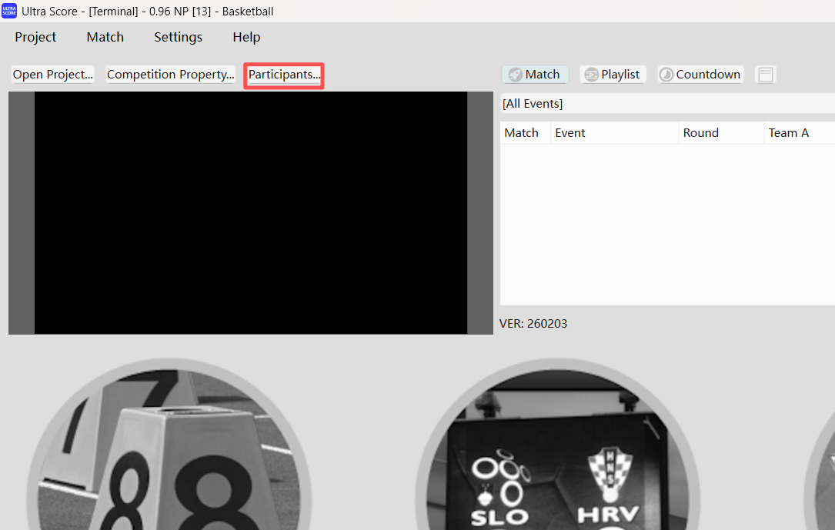The width and height of the screenshot is (835, 530).
Task: Click the Open Project... button
Action: point(52,75)
